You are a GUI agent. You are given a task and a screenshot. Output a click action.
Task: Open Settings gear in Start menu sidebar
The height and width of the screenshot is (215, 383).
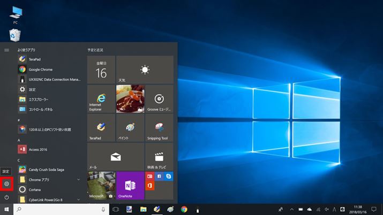(6, 184)
